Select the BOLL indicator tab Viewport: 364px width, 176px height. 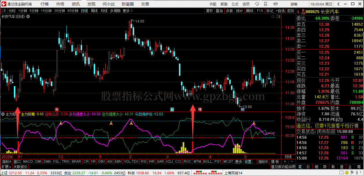(x=208, y=162)
